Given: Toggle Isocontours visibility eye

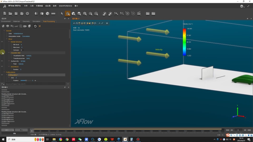Looking at the screenshot, I should [2, 67].
